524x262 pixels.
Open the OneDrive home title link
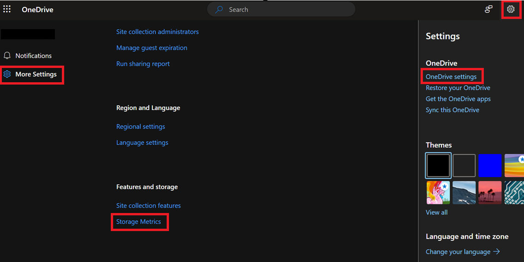tap(37, 10)
